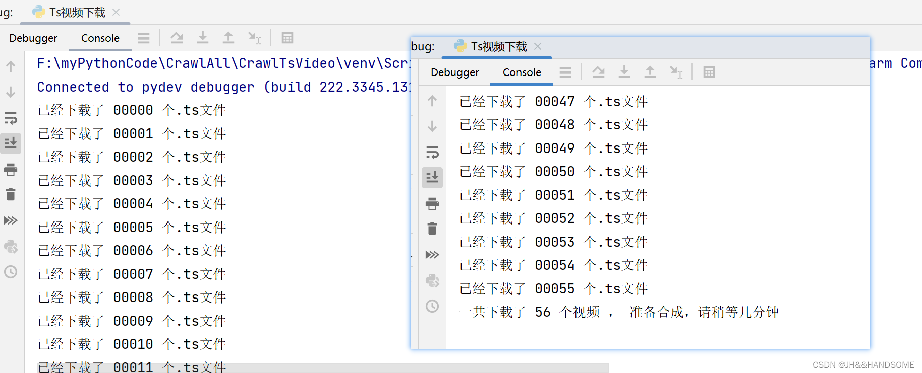Image resolution: width=922 pixels, height=373 pixels.
Task: Click Clear All trash icon in left sidebar
Action: coord(11,194)
